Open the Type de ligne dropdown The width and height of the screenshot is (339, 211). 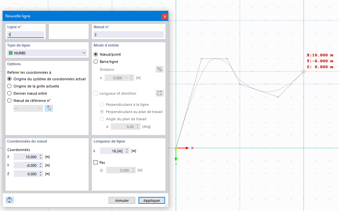click(x=84, y=53)
